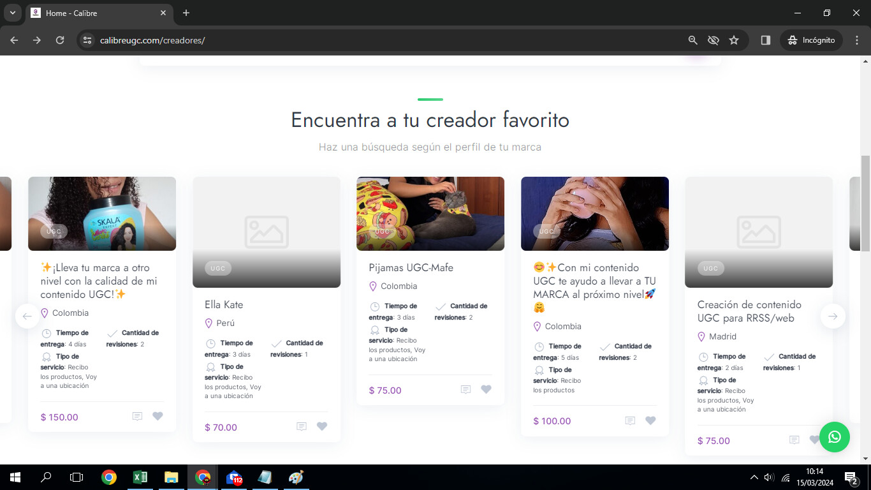Screen dimensions: 871x490
Task: Open Task View on the taskbar
Action: (x=77, y=477)
